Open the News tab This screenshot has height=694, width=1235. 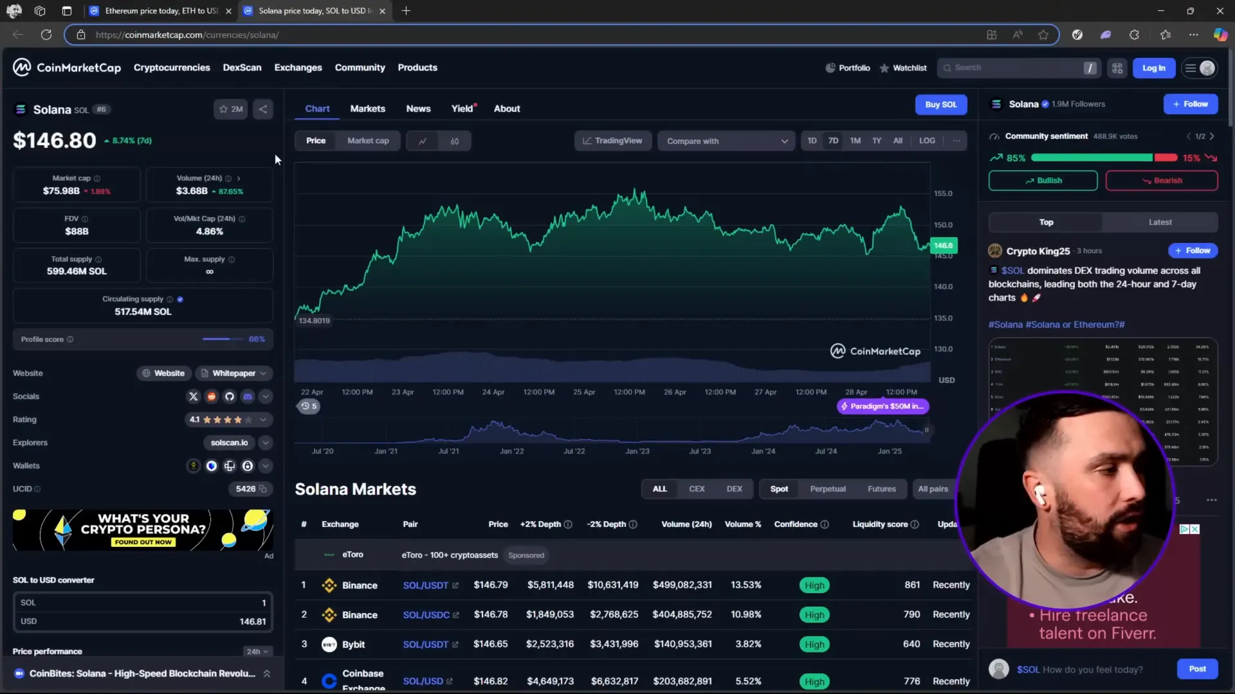pos(418,109)
